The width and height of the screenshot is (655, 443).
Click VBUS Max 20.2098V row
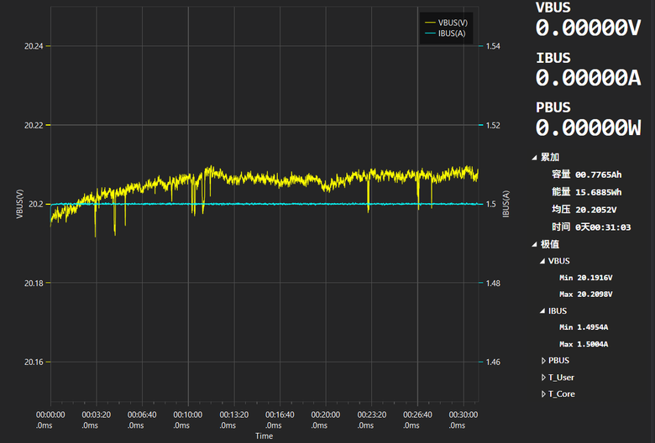pos(586,294)
